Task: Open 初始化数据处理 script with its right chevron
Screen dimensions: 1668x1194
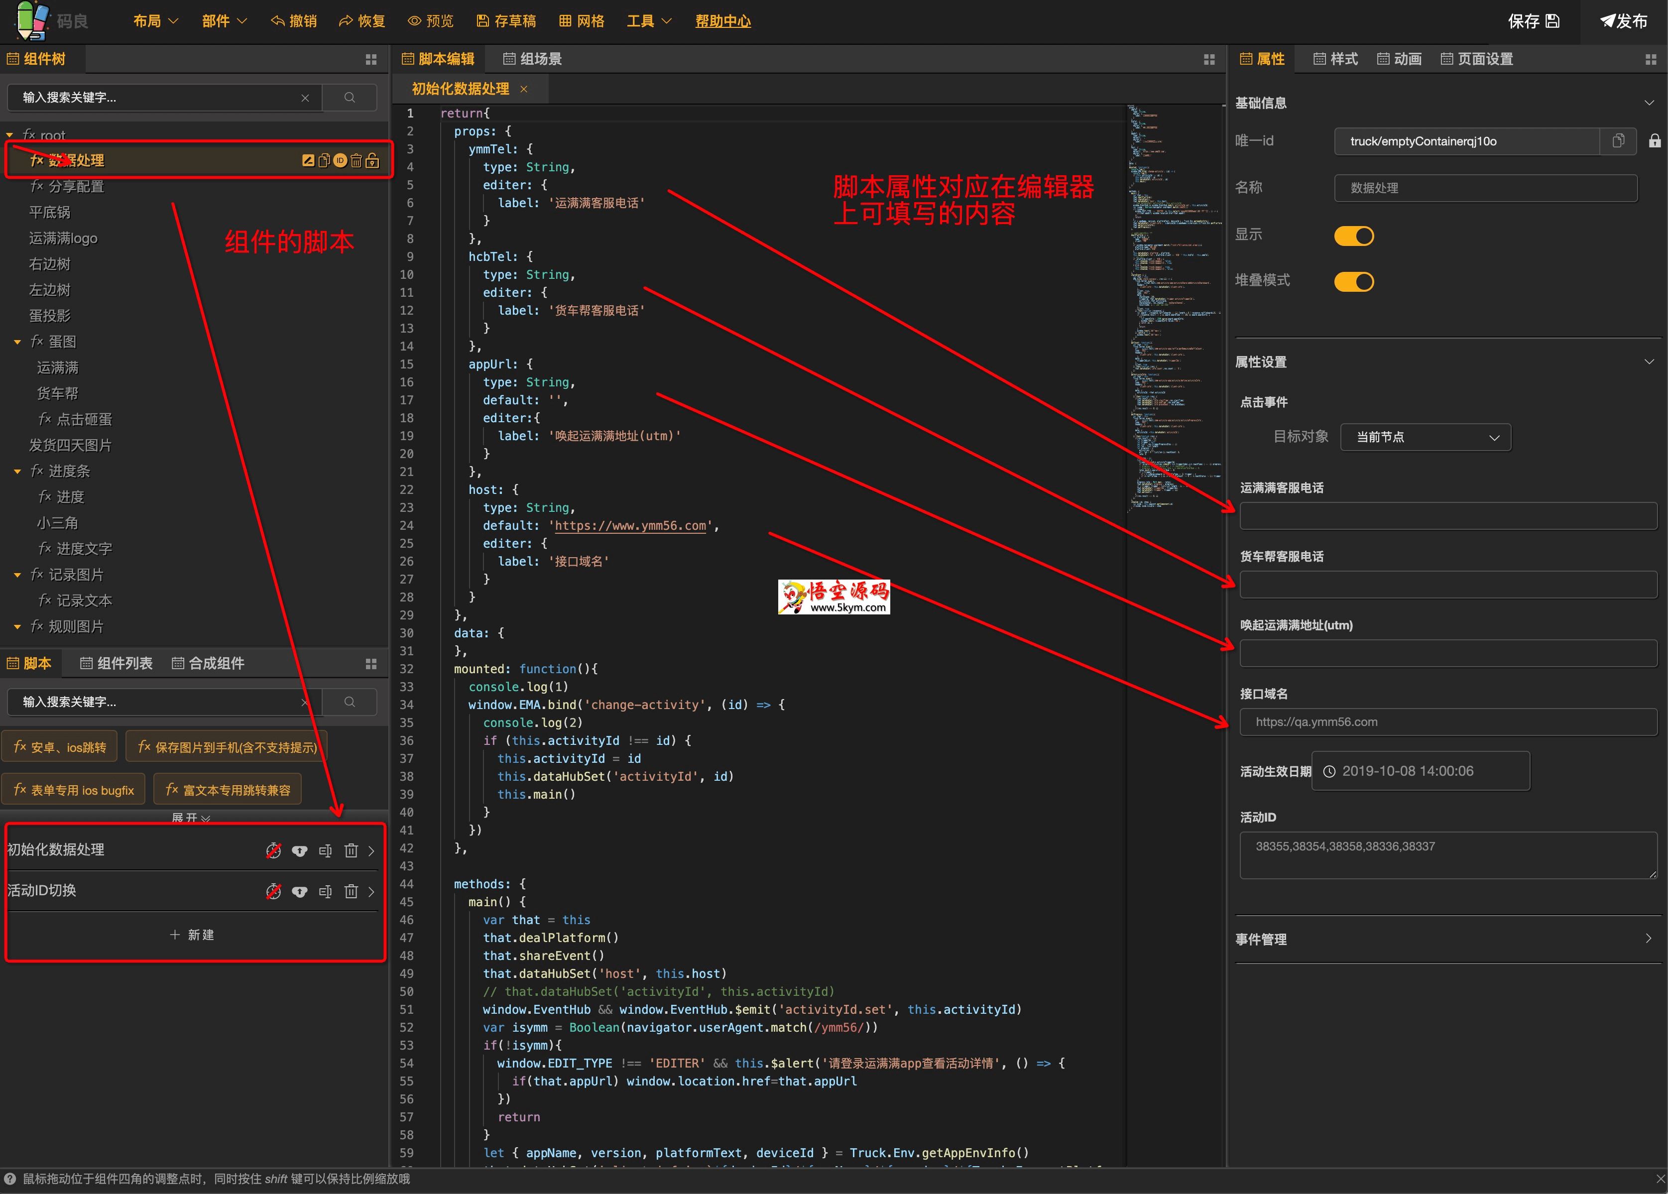Action: click(x=371, y=850)
